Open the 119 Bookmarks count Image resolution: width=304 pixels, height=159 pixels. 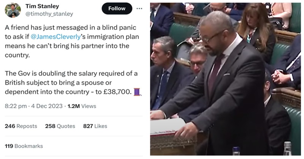[24, 146]
